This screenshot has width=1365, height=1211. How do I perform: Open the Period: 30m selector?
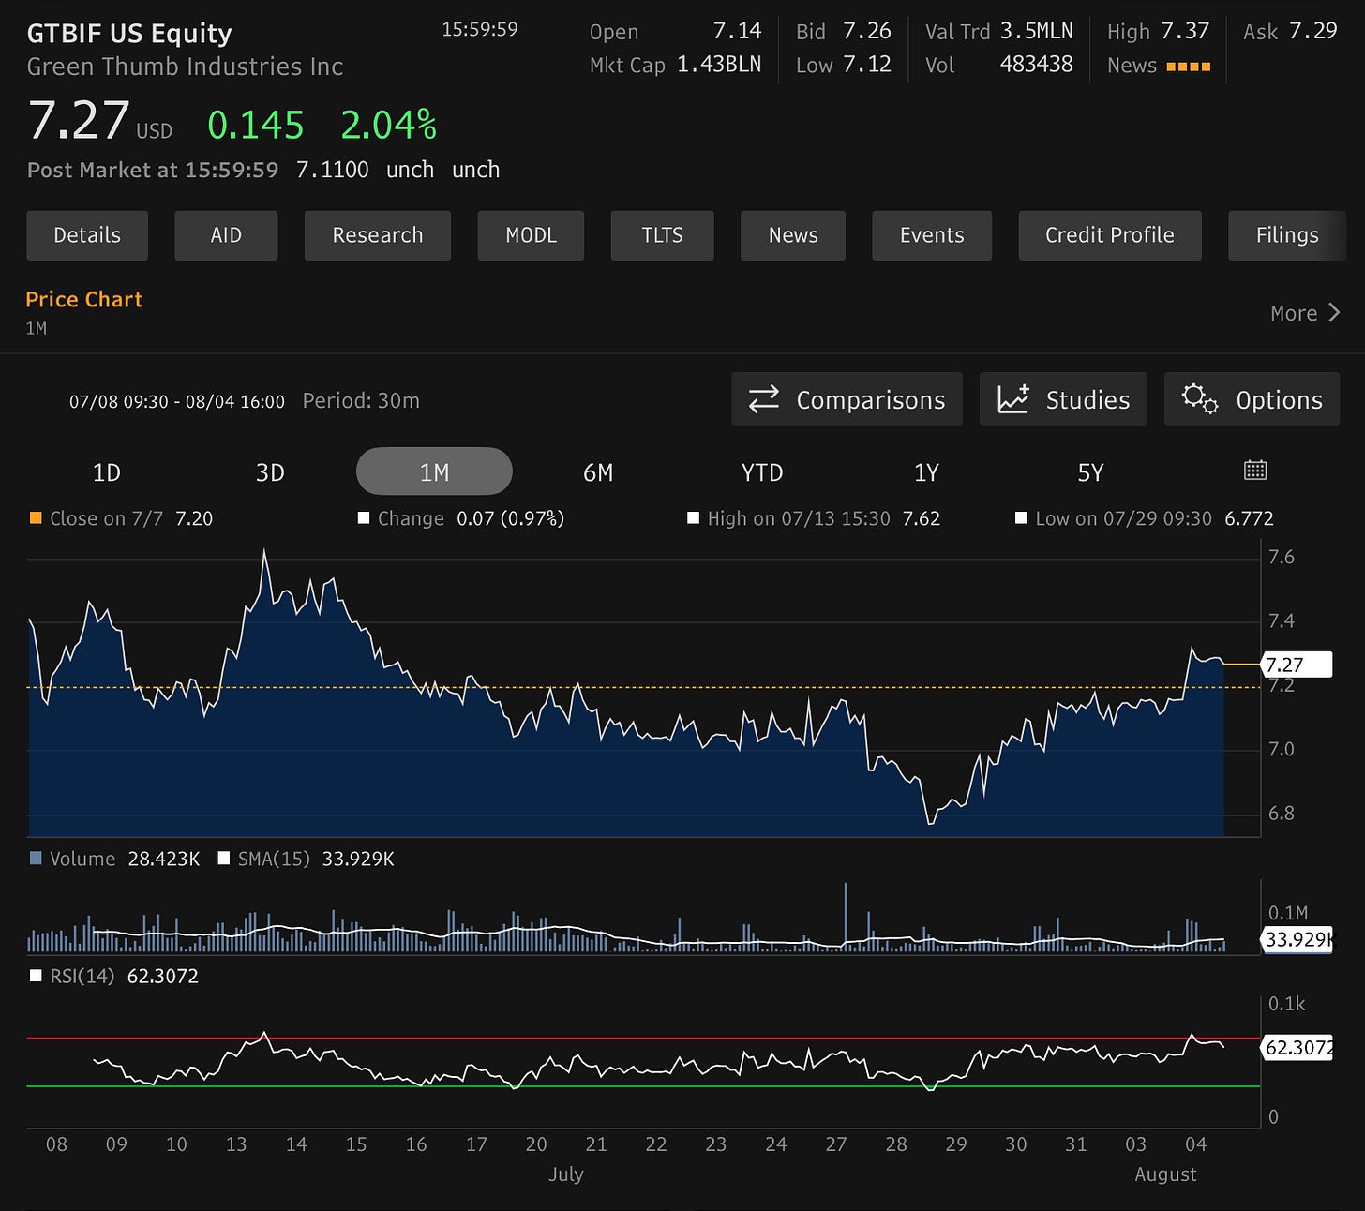click(x=361, y=401)
